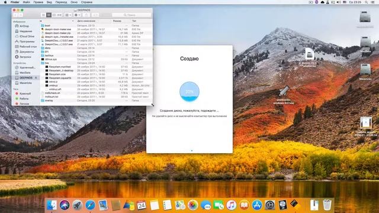Viewport: 379px width, 213px height.
Task: Open Finder from the Dock
Action: point(52,205)
